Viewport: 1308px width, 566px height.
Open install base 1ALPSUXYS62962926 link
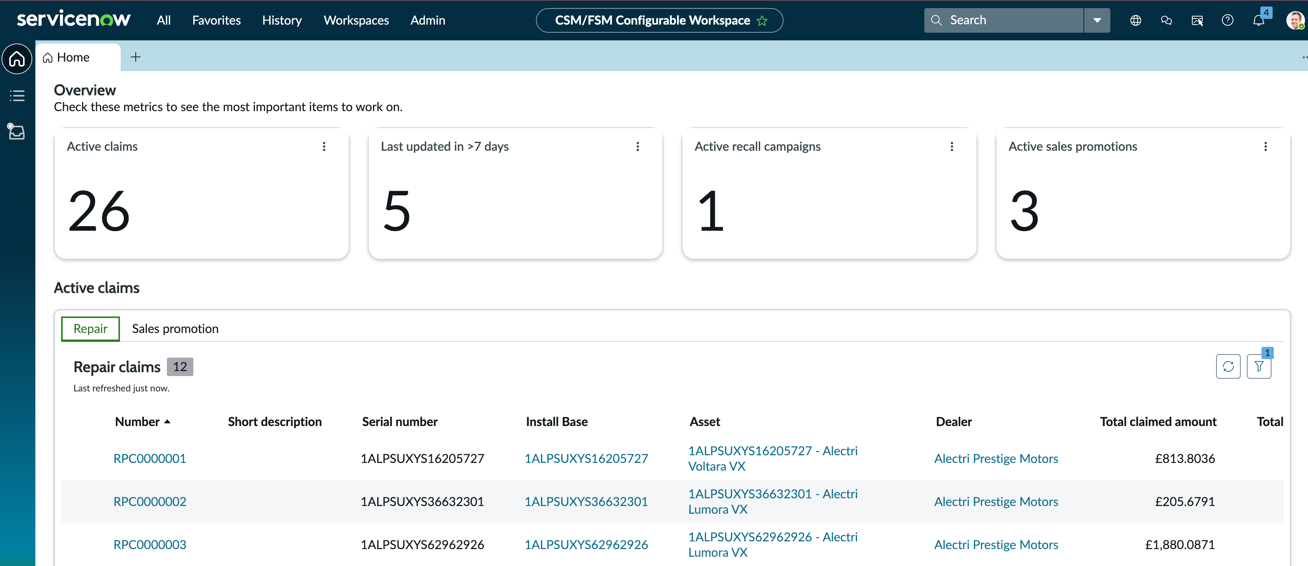(x=586, y=545)
